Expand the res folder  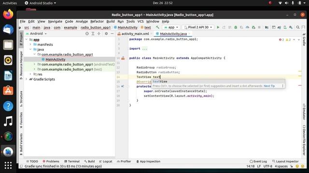pos(30,74)
